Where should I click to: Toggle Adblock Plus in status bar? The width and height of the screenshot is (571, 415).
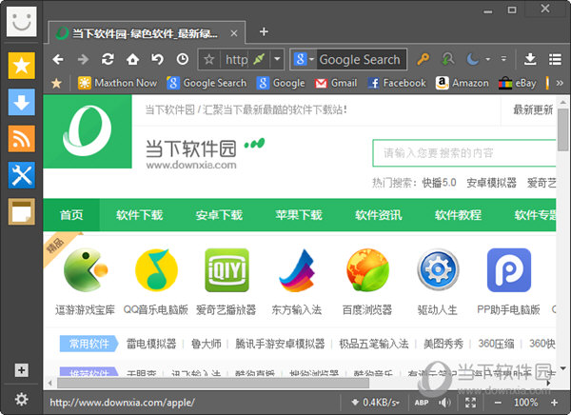click(x=422, y=402)
